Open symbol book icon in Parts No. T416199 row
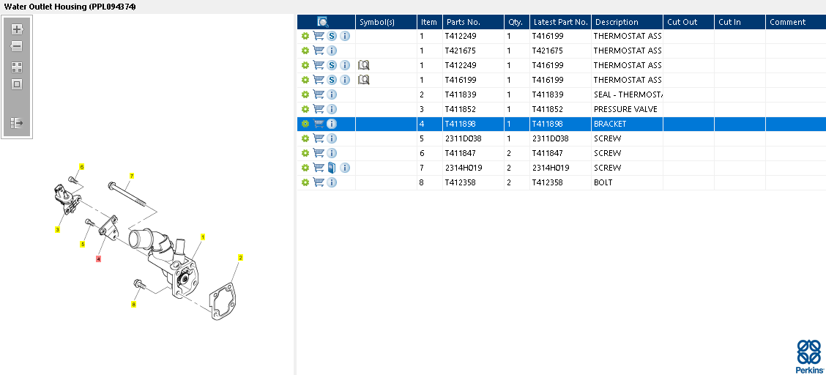Viewport: 826px width, 375px height. (363, 80)
